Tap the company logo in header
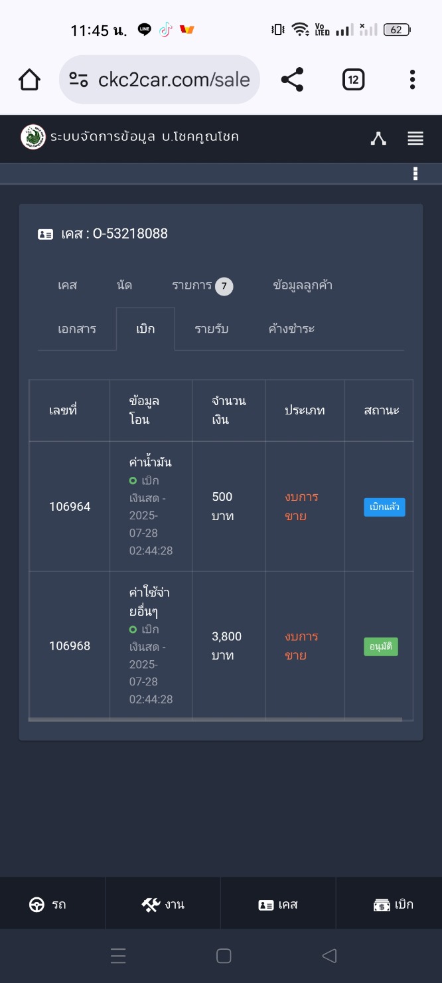442x983 pixels. (33, 137)
